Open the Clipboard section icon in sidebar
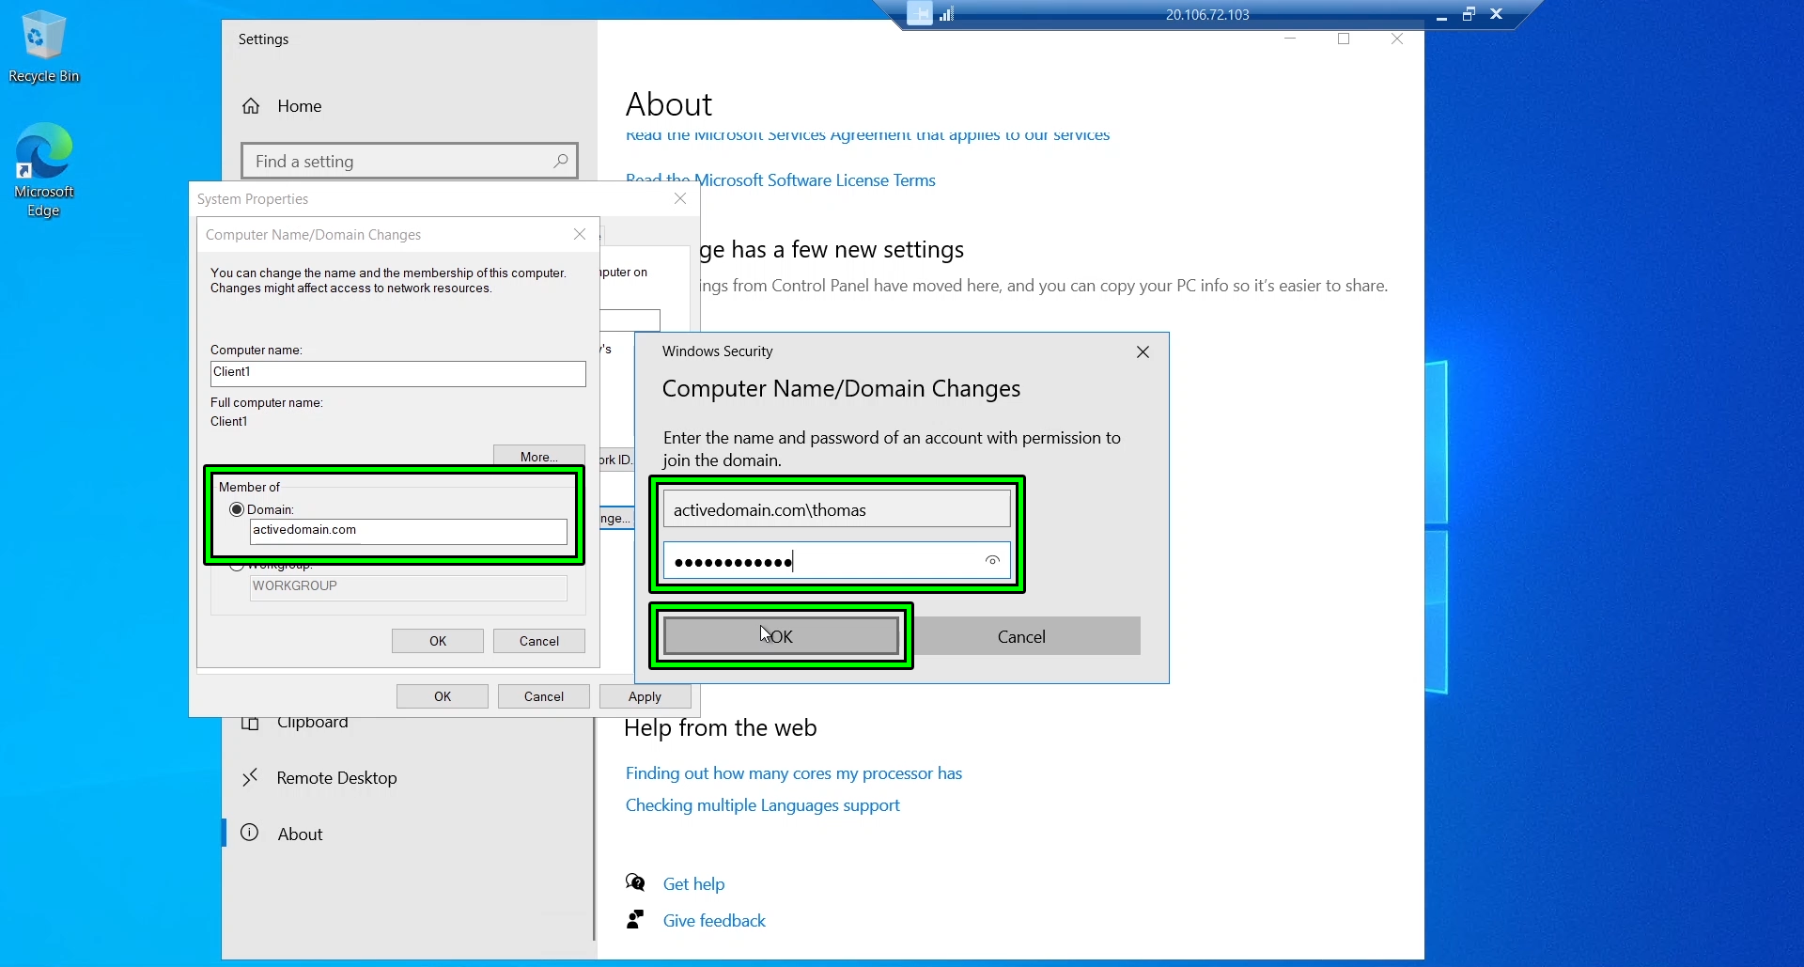 pyautogui.click(x=250, y=722)
